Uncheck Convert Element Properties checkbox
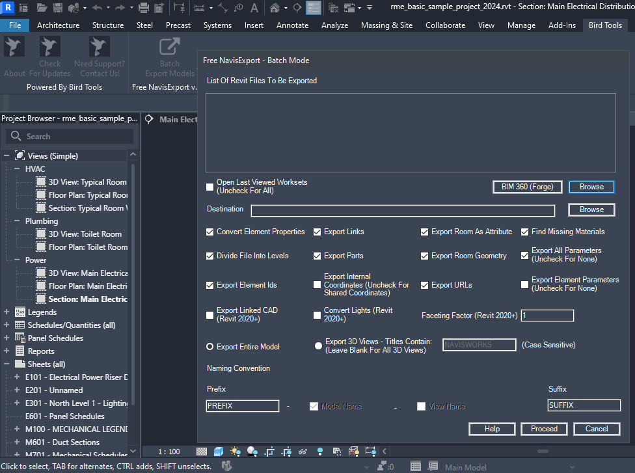This screenshot has height=473, width=635. 210,232
